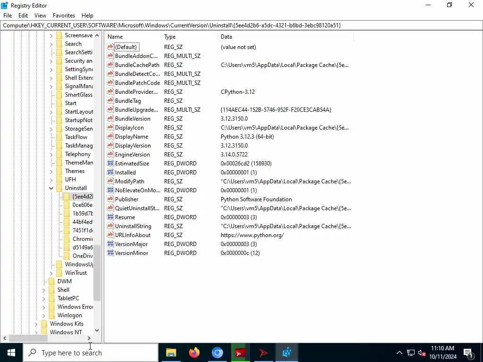The image size is (483, 362).
Task: Click the Uninstall folder icon in tree
Action: tap(59, 188)
